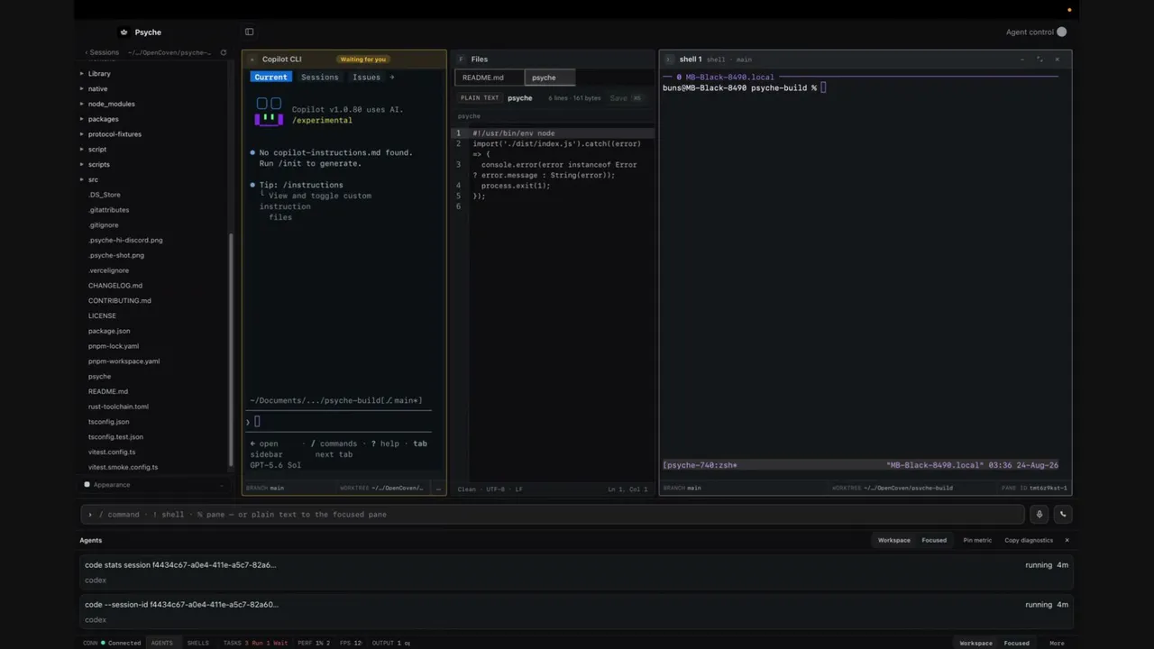1154x649 pixels.
Task: Click the Files pane icon
Action: (462, 59)
